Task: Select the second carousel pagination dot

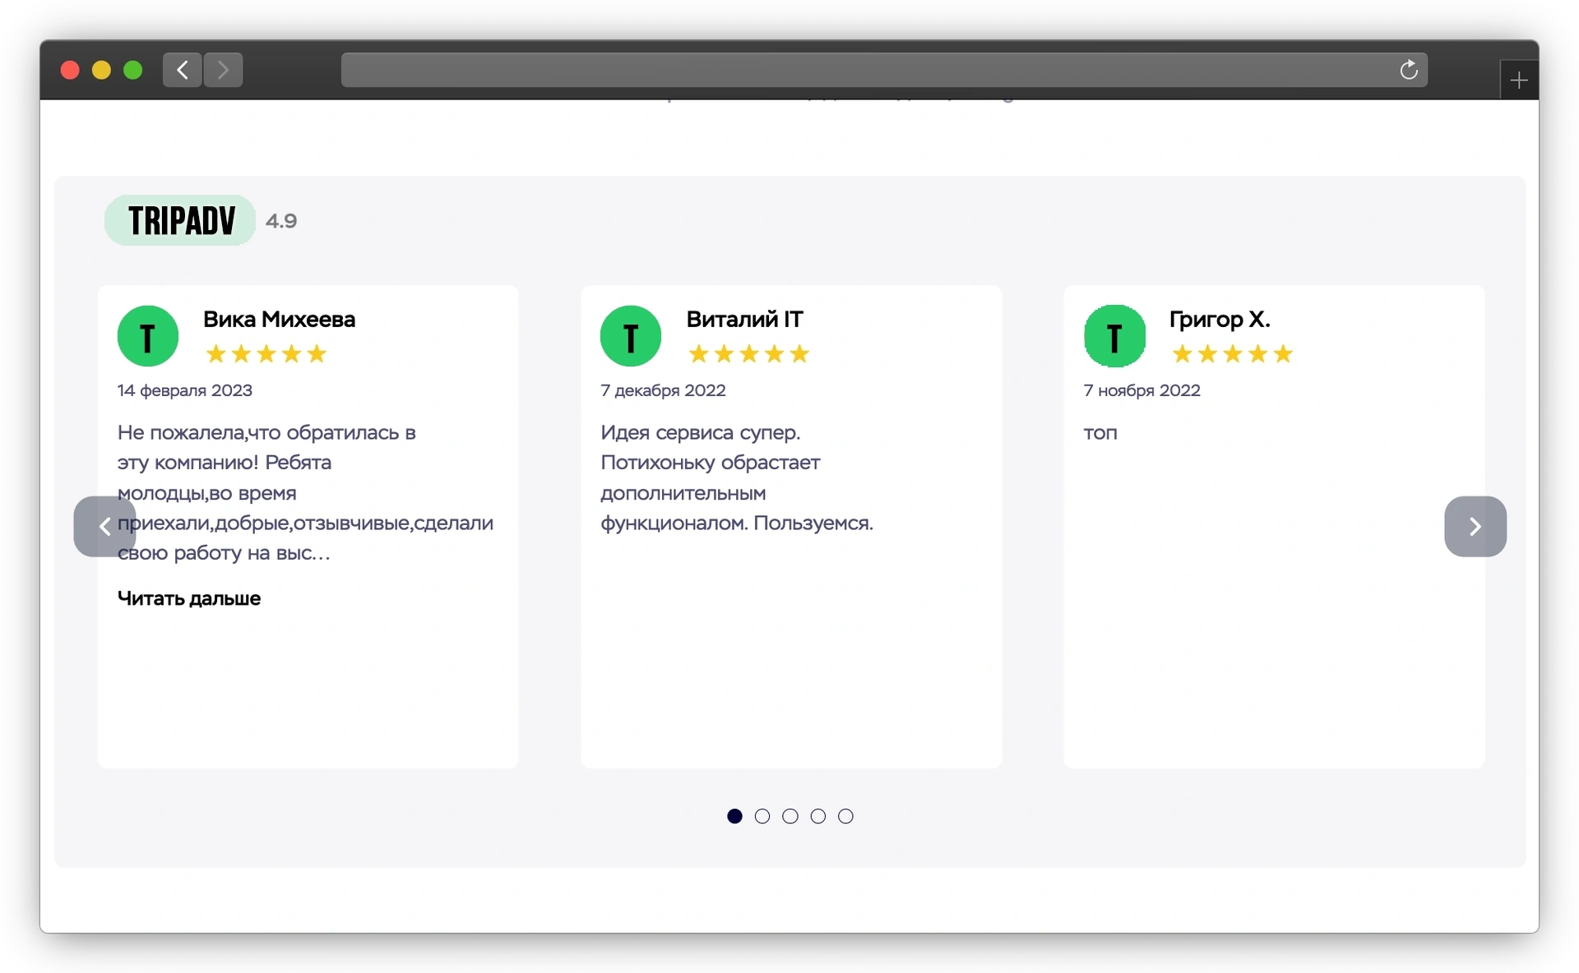Action: (x=762, y=816)
